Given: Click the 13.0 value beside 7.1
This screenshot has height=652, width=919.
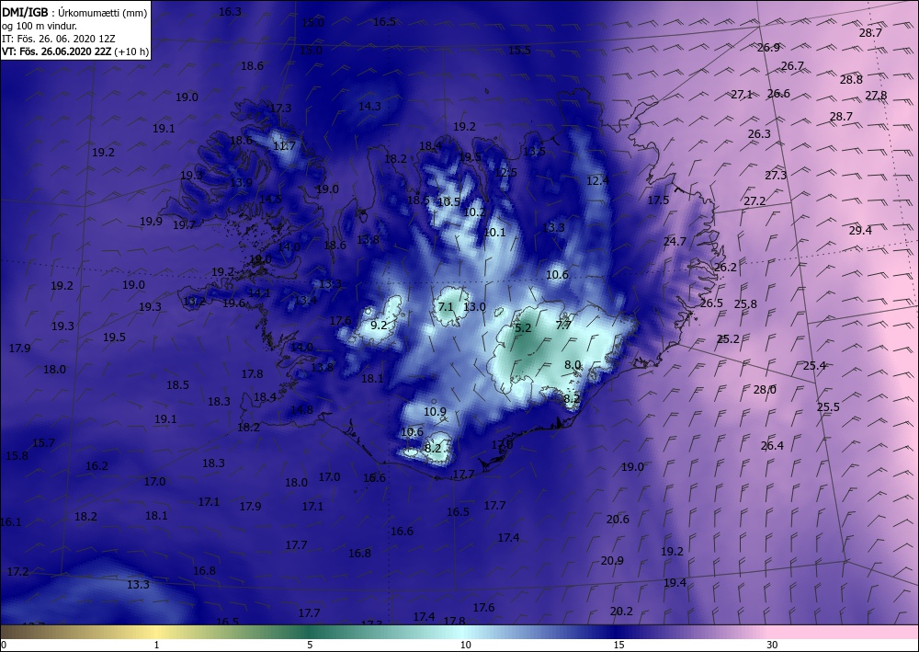Looking at the screenshot, I should click(474, 306).
